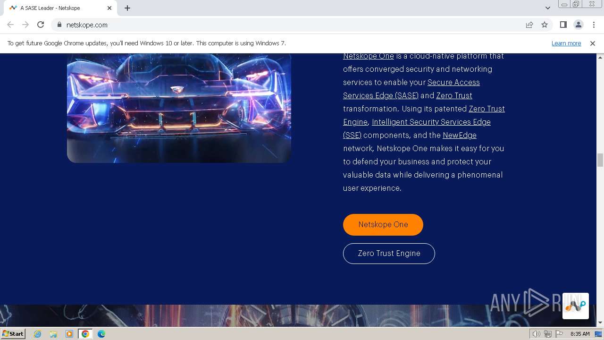Open the Zero Trust transformation link
Screen dimensions: 604x340
click(454, 95)
